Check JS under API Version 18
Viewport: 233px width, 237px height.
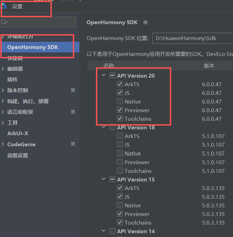point(120,145)
